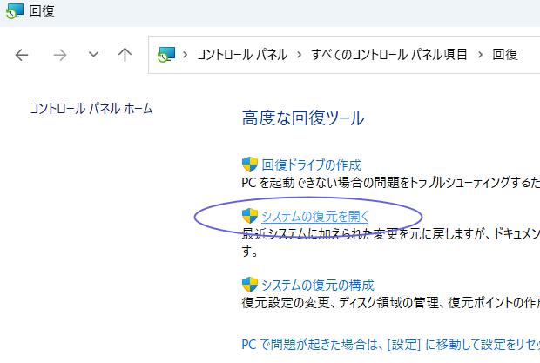Viewport: 540px width, 363px height.
Task: Click the 高度な回復ツール heading
Action: (303, 118)
